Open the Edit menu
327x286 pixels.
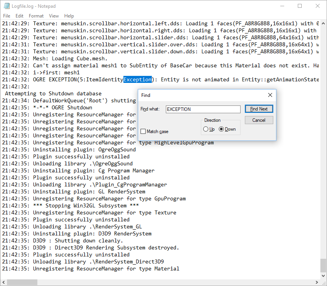pyautogui.click(x=19, y=16)
